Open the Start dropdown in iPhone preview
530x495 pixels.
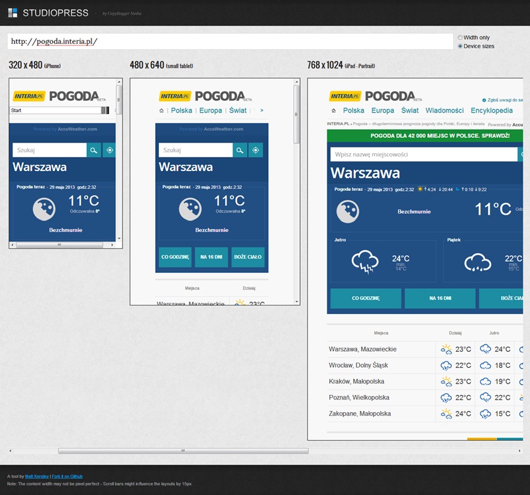coord(60,110)
